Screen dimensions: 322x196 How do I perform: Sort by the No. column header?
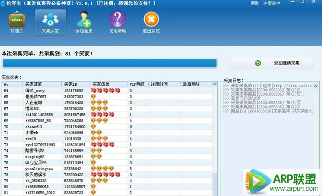tap(13, 84)
